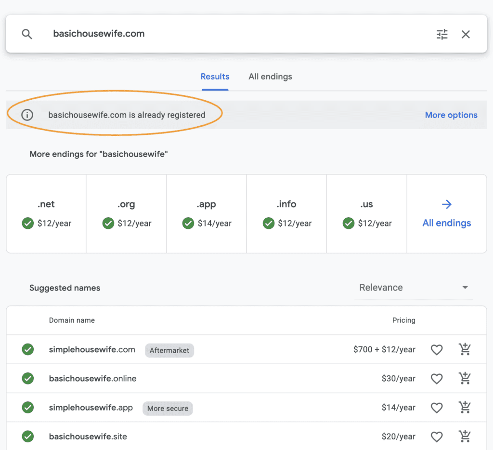Click check icon beside basichousewife.site
Image resolution: width=493 pixels, height=450 pixels.
[27, 436]
